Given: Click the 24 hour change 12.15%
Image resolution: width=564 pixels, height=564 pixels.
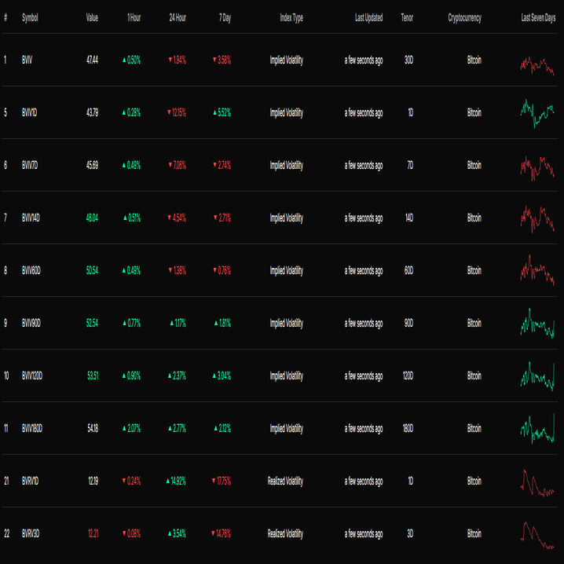Looking at the screenshot, I should click(x=177, y=112).
